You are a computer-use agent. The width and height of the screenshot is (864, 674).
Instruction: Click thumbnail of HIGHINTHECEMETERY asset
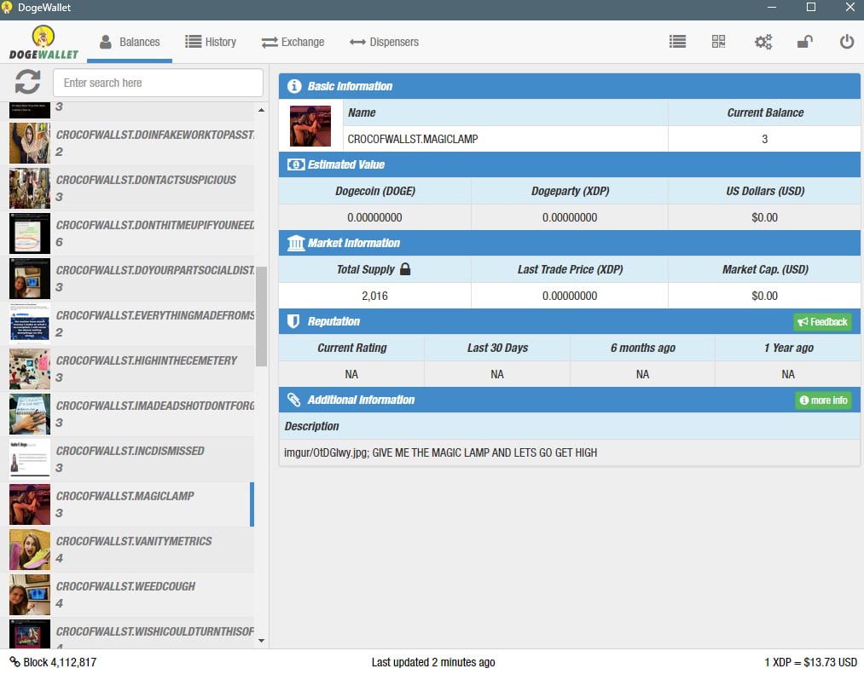click(30, 369)
